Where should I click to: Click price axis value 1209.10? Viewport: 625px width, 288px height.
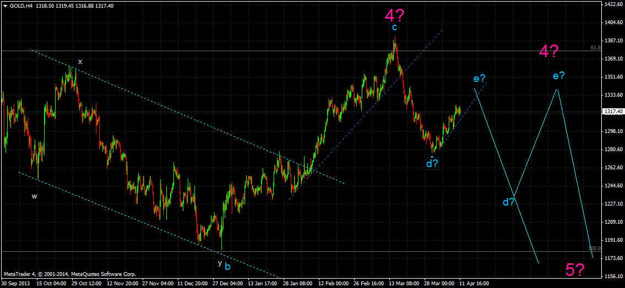coord(613,222)
